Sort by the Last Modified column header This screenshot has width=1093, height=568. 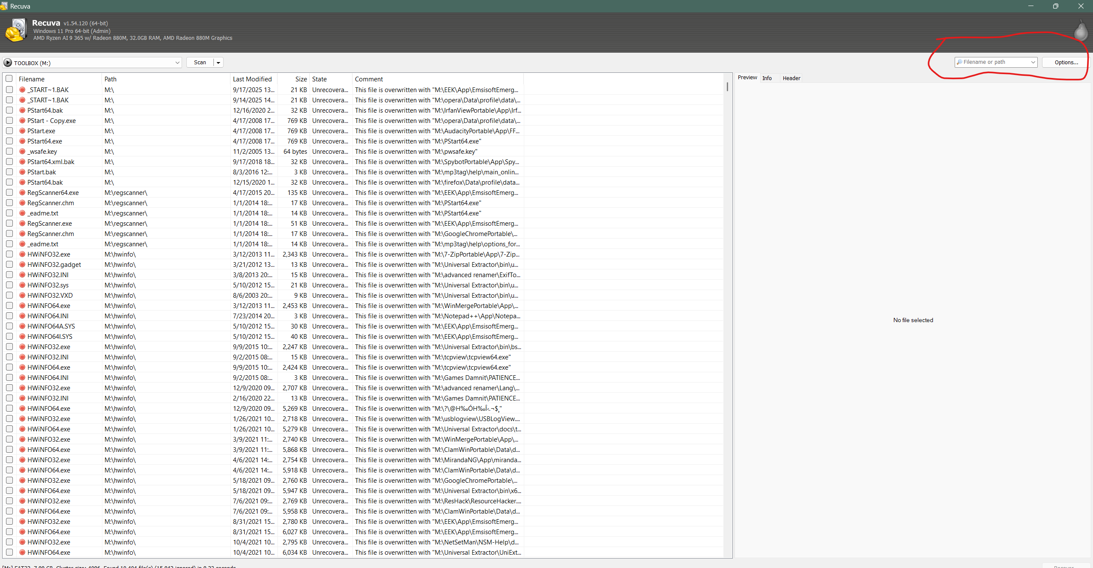click(254, 79)
